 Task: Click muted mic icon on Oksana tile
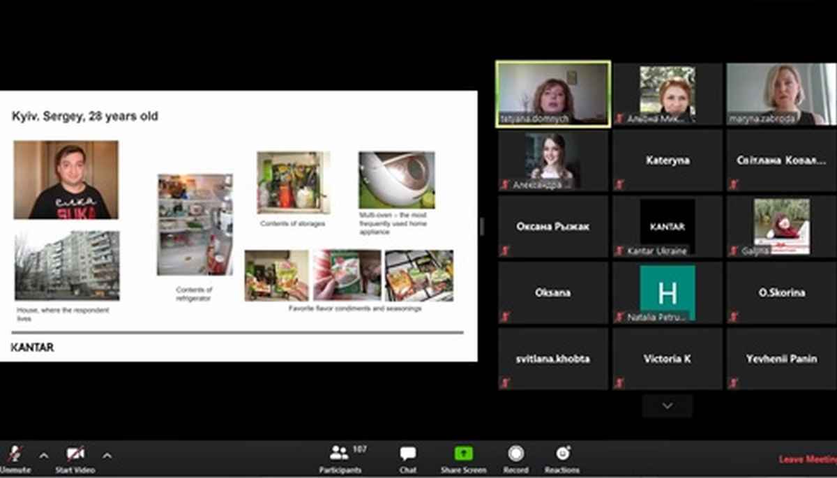pyautogui.click(x=505, y=317)
